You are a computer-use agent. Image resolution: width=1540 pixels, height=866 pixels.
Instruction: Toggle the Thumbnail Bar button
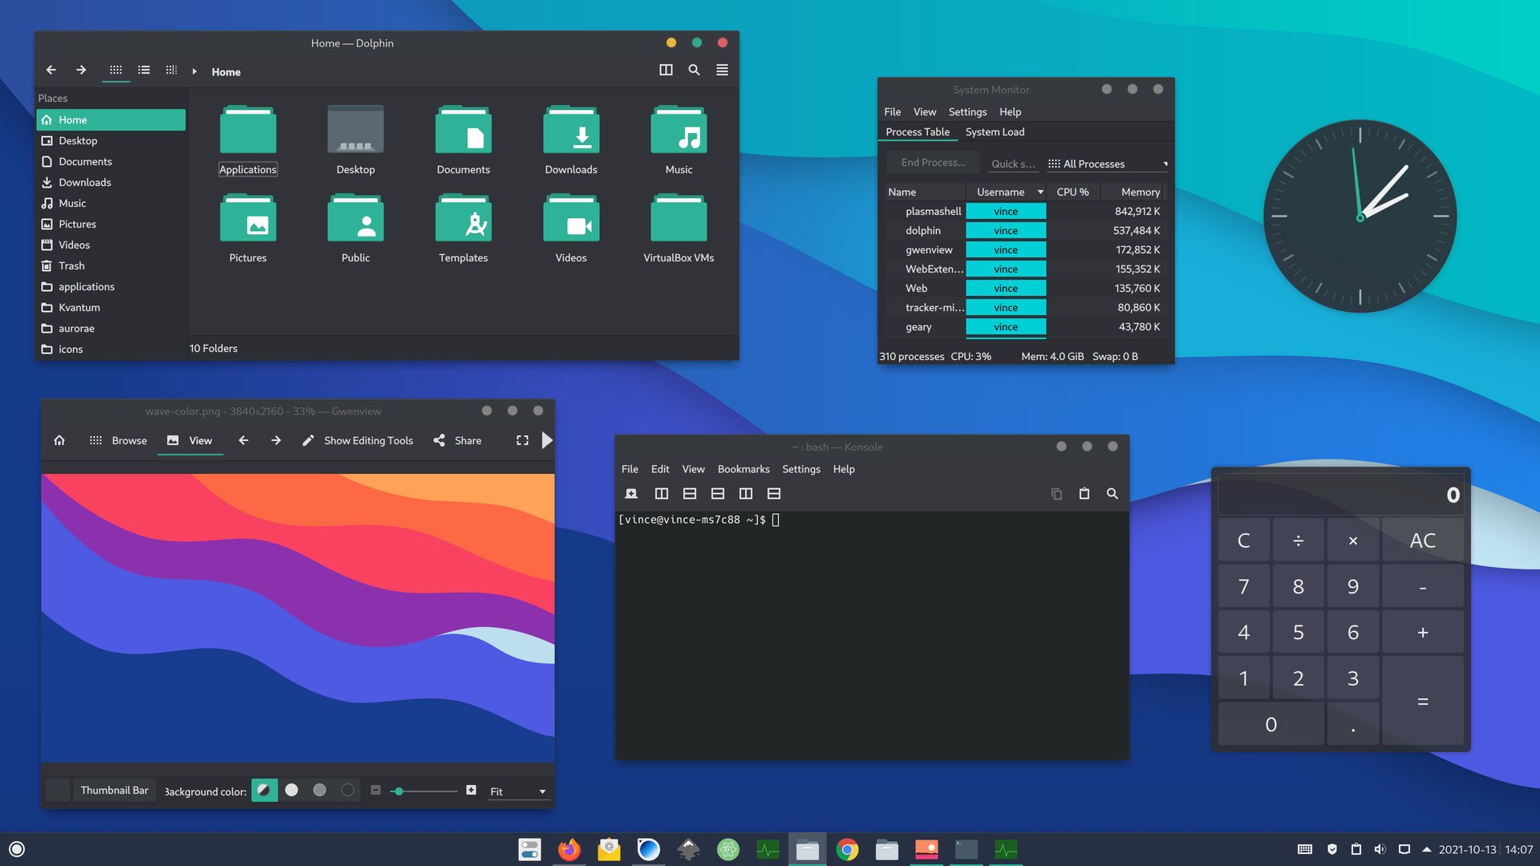pos(114,791)
